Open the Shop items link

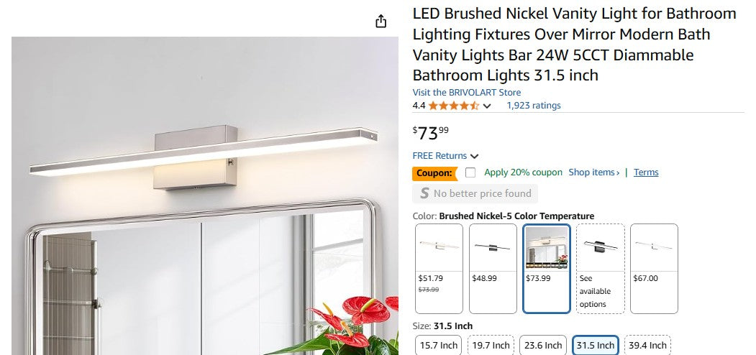click(x=593, y=172)
